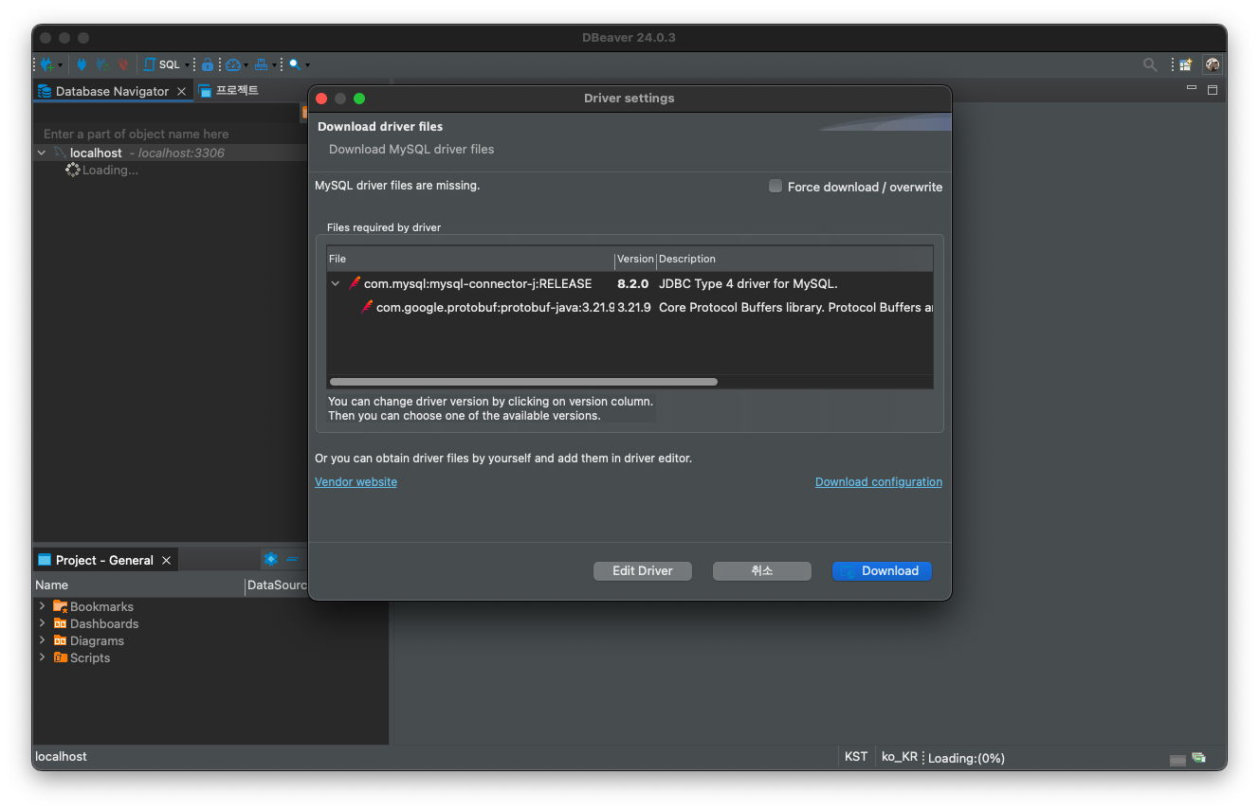Click ko_KR locale in status bar
The width and height of the screenshot is (1259, 810).
900,757
